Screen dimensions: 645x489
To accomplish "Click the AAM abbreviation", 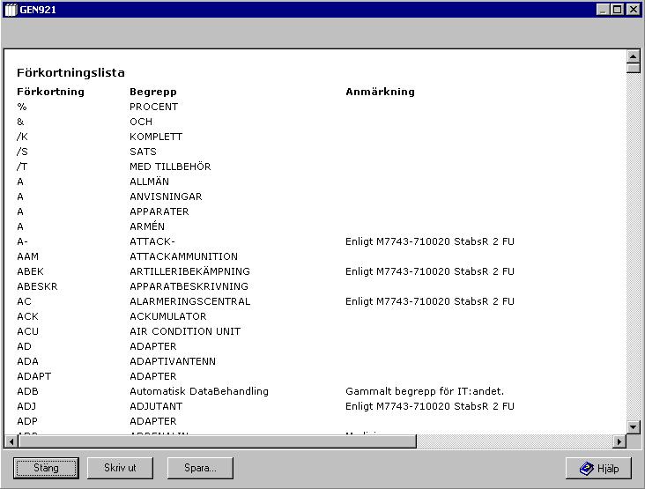I will (x=27, y=256).
